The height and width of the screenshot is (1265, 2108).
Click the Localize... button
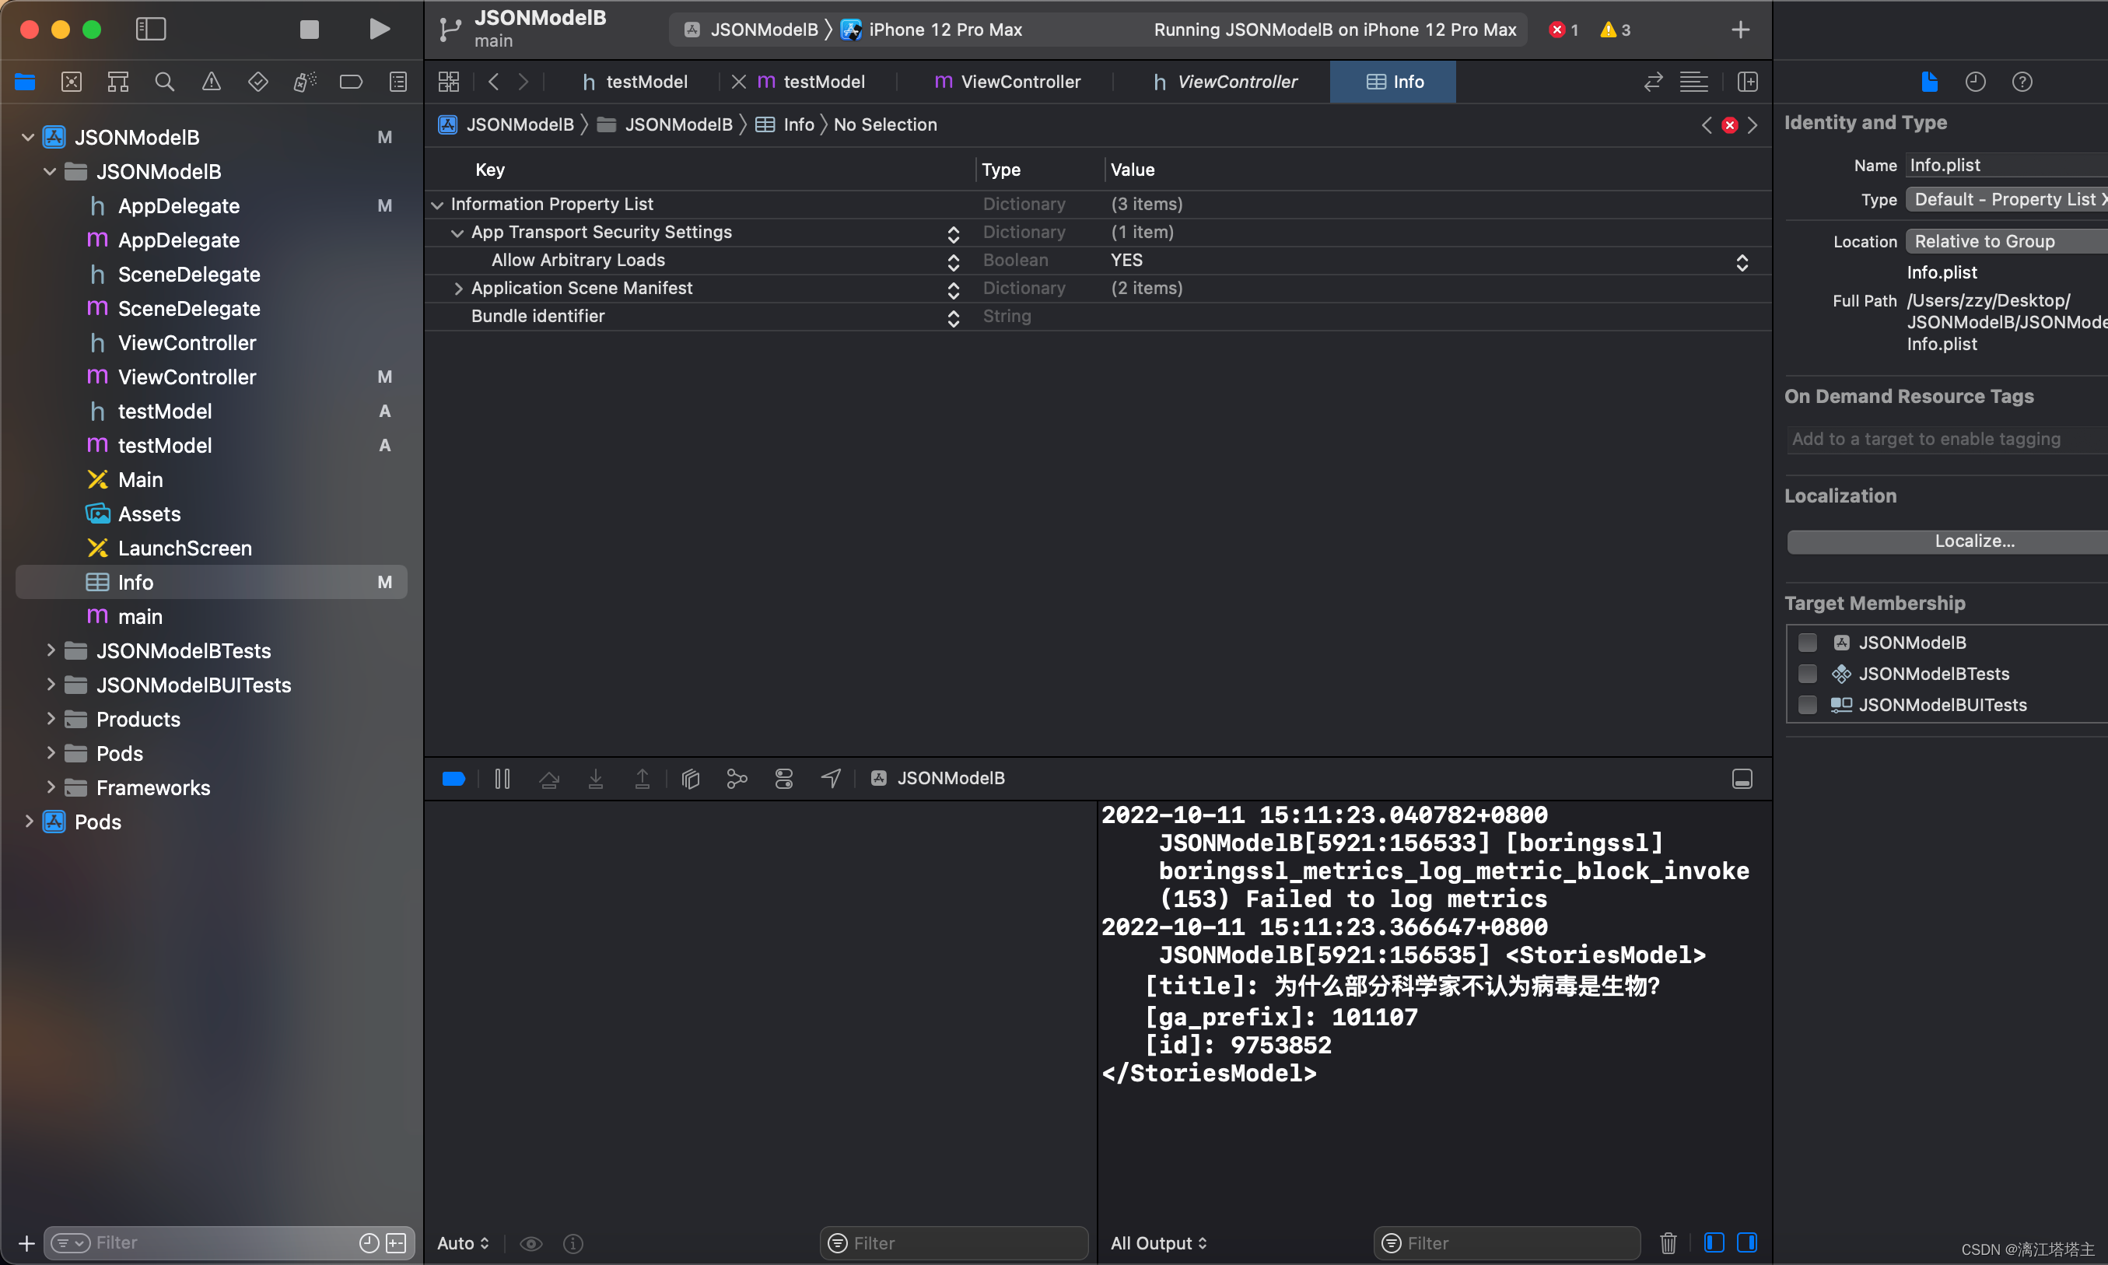[x=1947, y=541]
